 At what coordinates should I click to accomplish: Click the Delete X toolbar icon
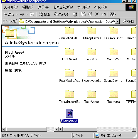[97, 14]
